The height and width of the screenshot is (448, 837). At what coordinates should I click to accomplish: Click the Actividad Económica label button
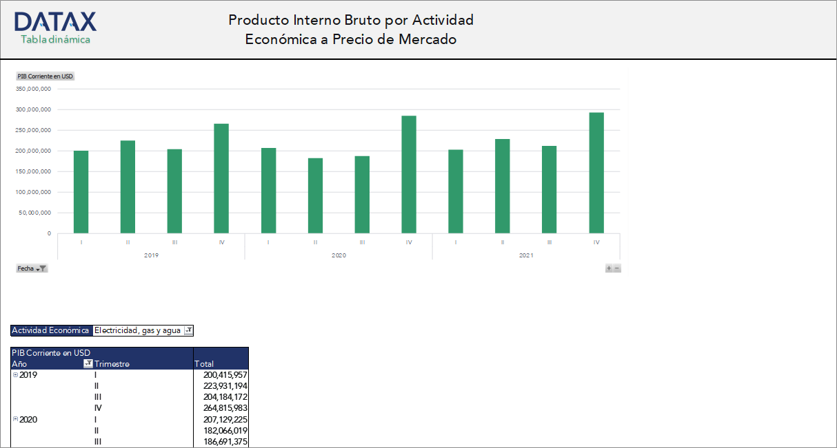[x=48, y=330]
